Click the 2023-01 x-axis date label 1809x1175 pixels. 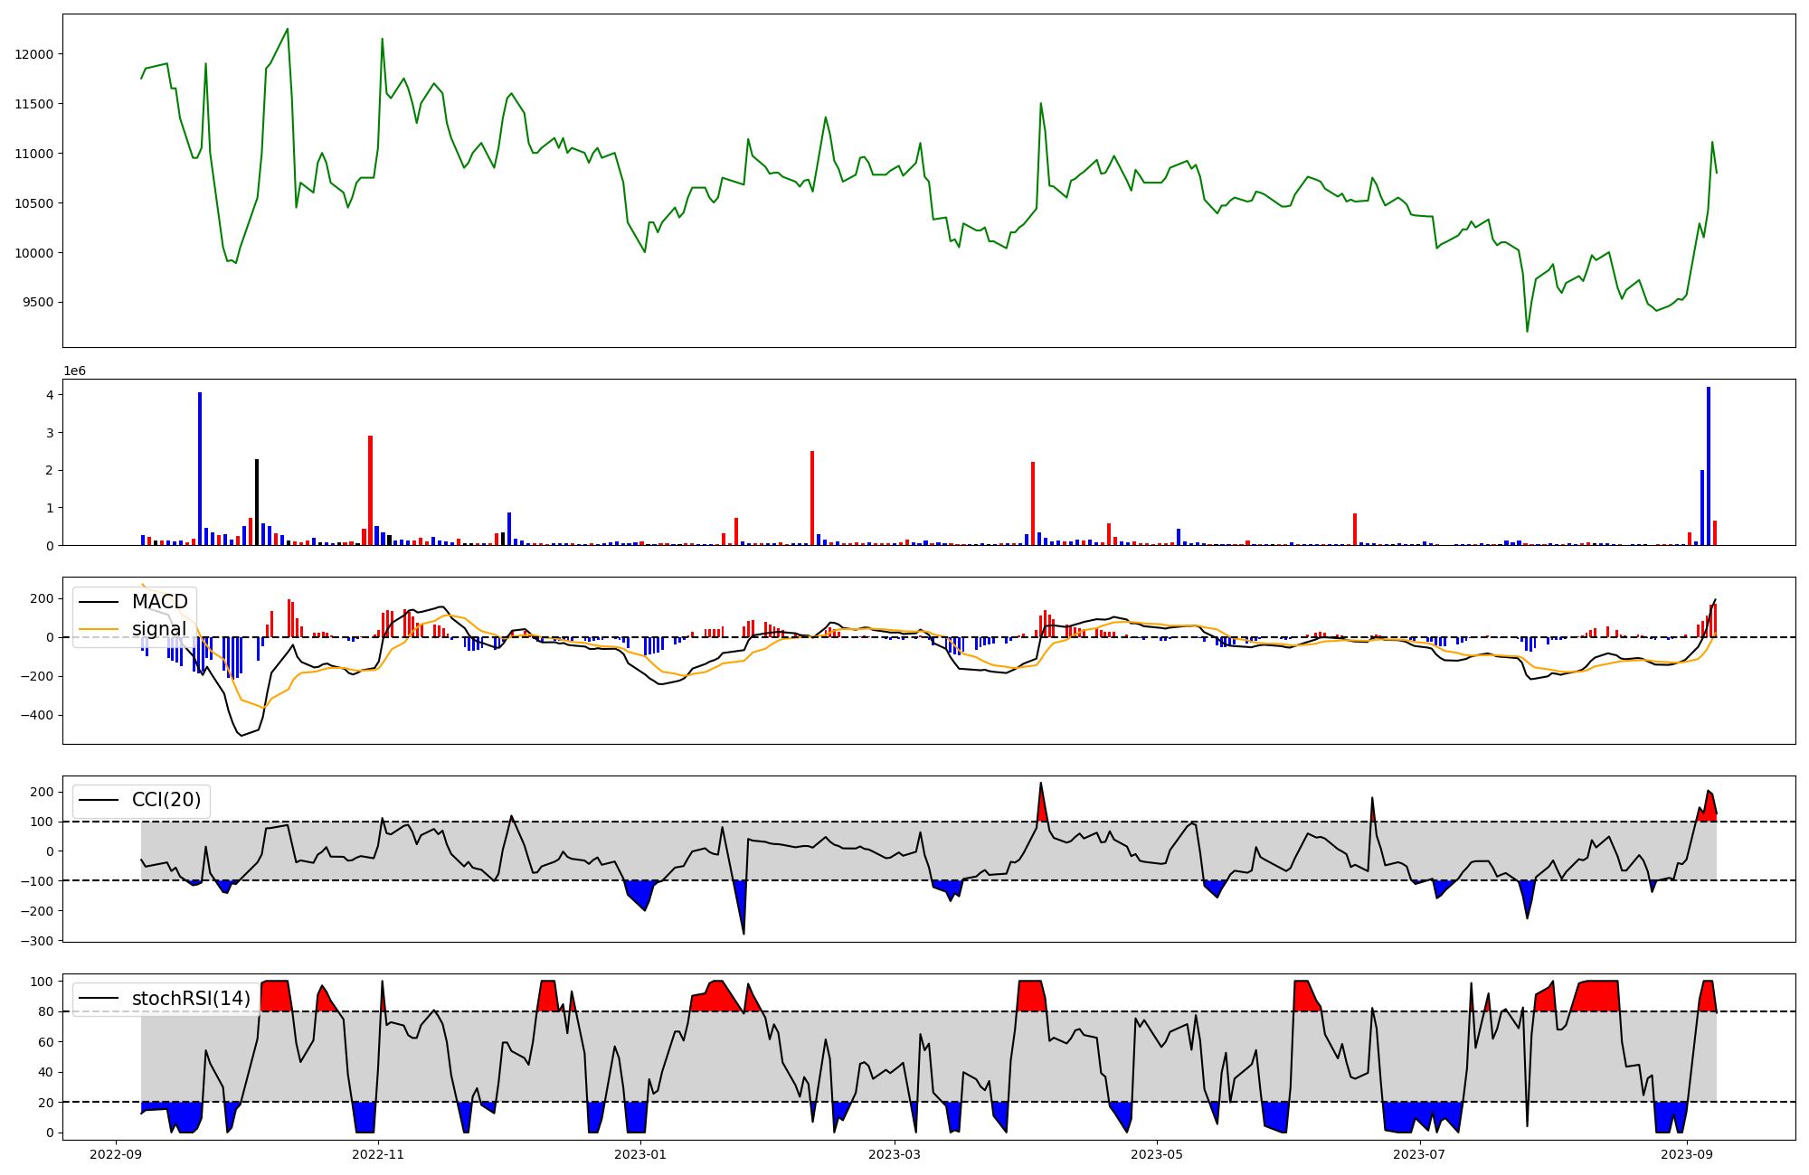pos(640,1154)
